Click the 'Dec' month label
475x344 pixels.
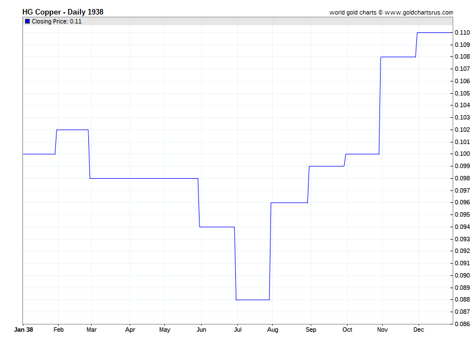(x=419, y=329)
